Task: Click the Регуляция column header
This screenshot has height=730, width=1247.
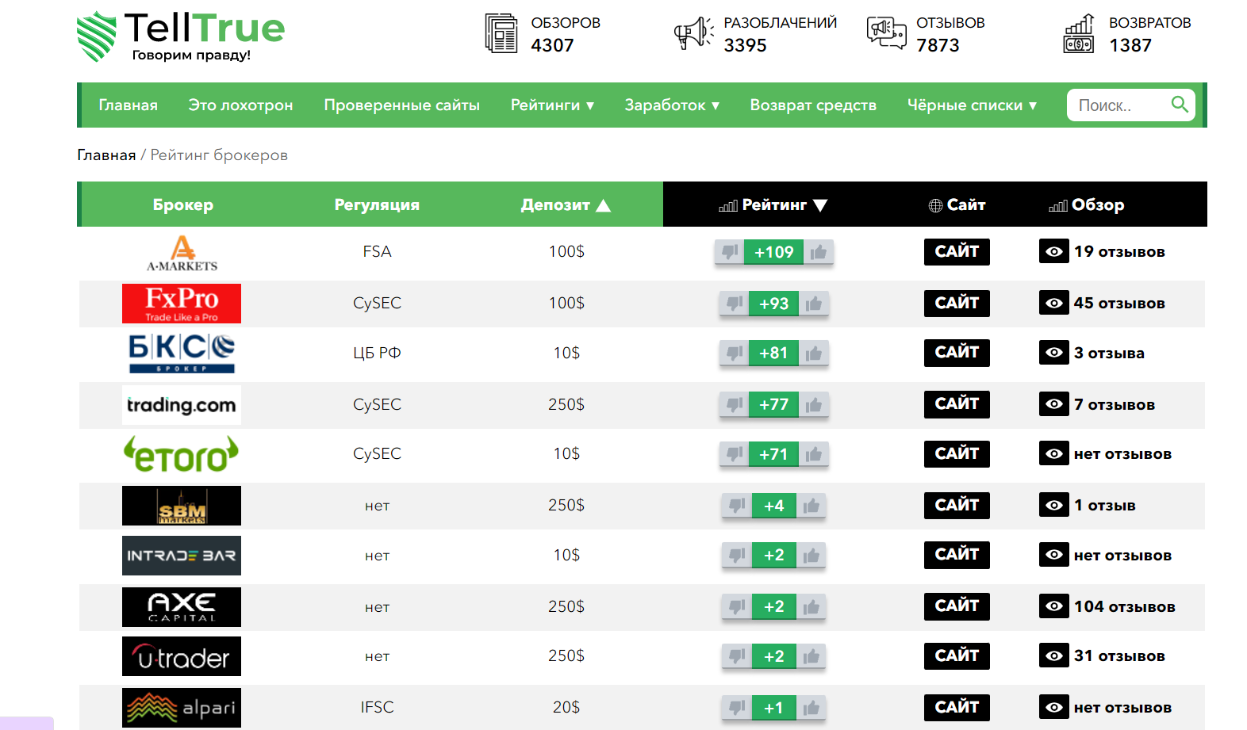Action: pos(377,204)
